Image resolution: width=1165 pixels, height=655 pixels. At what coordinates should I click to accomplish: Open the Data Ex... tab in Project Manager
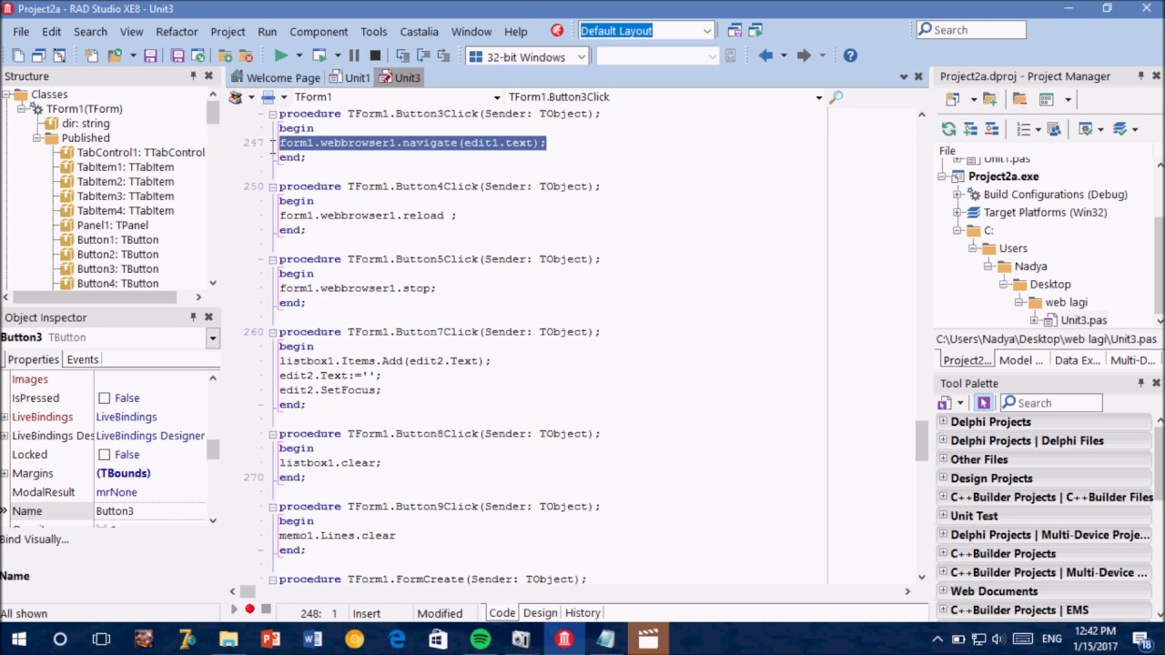pyautogui.click(x=1078, y=360)
